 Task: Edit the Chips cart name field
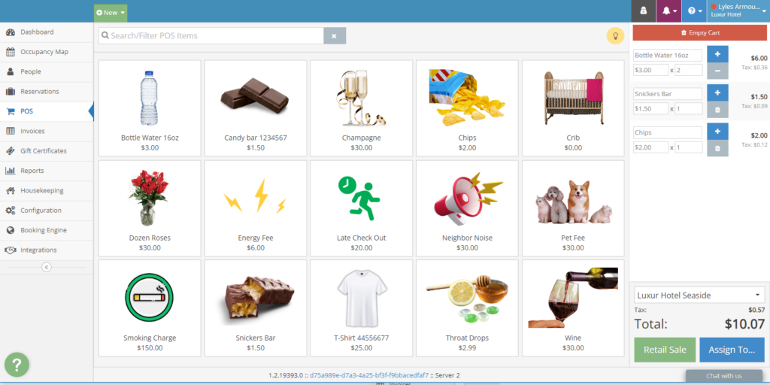point(668,132)
